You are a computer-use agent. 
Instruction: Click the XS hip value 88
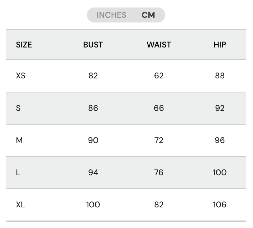pos(220,76)
